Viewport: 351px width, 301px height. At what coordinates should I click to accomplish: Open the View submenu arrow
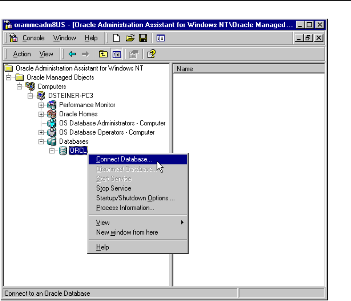coord(182,222)
